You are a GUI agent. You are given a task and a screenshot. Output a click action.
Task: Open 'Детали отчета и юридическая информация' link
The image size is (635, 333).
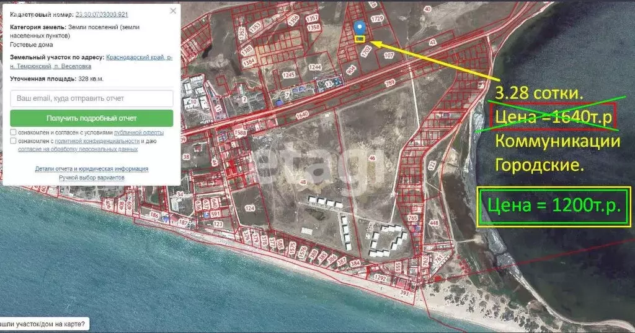(x=92, y=168)
